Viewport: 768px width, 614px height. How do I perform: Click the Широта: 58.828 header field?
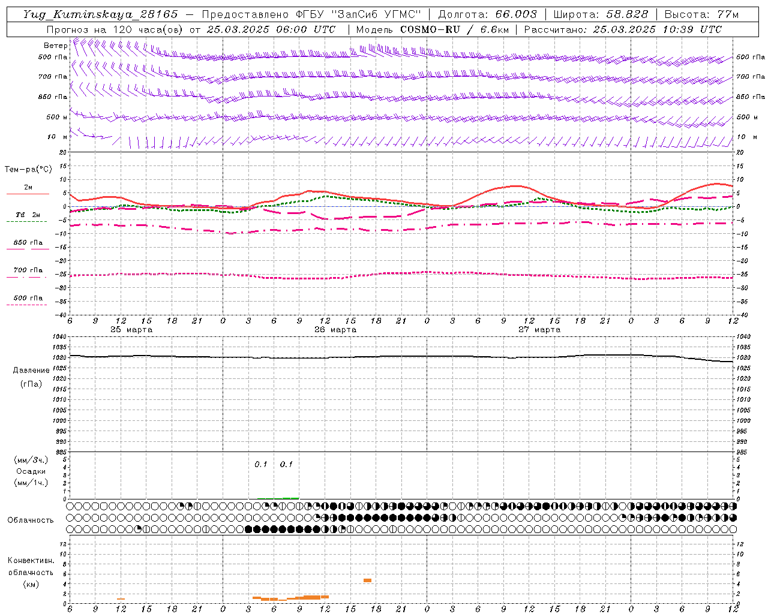coord(601,14)
